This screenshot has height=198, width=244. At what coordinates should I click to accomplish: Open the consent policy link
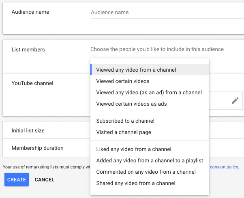pyautogui.click(x=224, y=167)
